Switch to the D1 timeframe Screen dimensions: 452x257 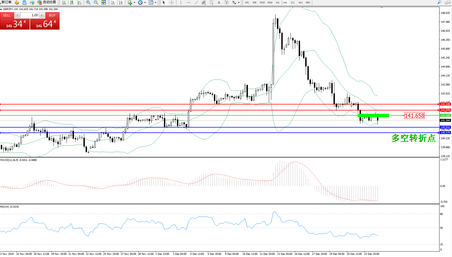click(x=293, y=2)
